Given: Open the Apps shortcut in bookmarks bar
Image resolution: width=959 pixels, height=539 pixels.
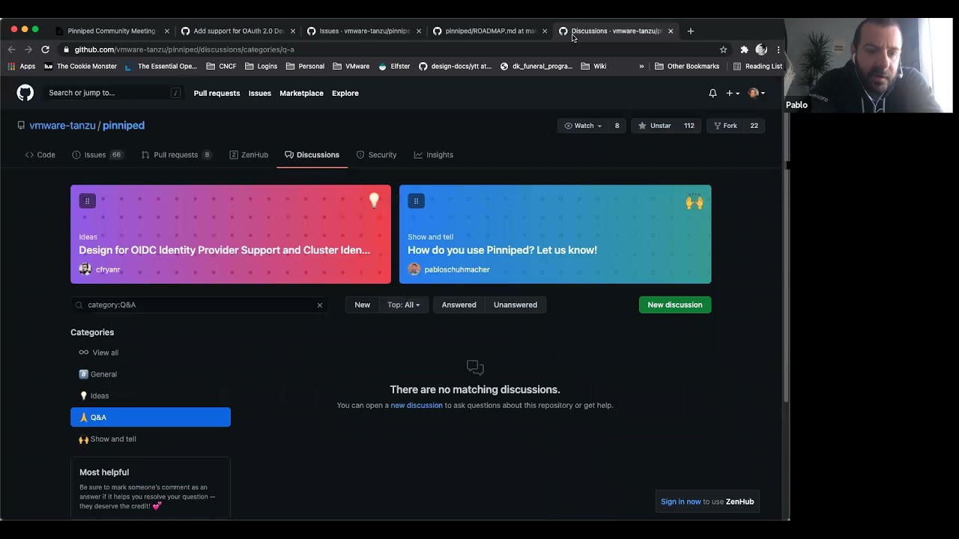Looking at the screenshot, I should pyautogui.click(x=22, y=66).
